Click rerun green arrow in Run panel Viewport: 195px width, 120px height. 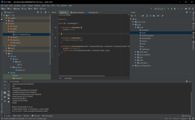pos(5,85)
